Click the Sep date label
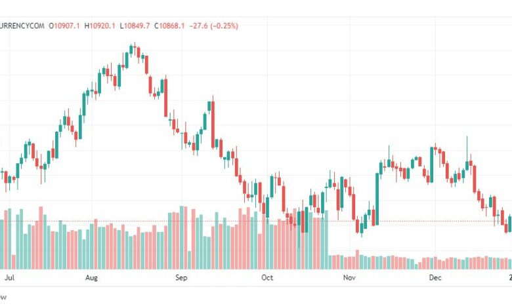 pyautogui.click(x=181, y=278)
